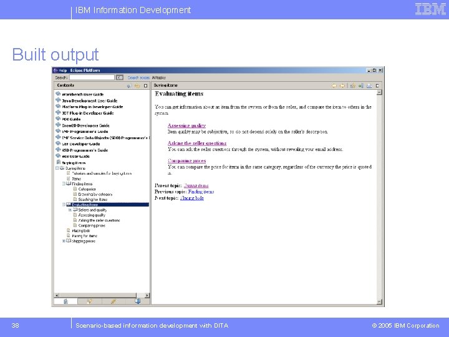Follow the Previous topic Finding items link
The width and height of the screenshot is (449, 337).
pos(201,192)
